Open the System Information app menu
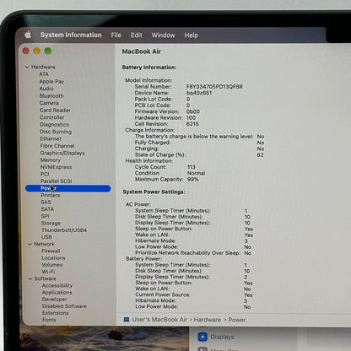 pyautogui.click(x=71, y=35)
